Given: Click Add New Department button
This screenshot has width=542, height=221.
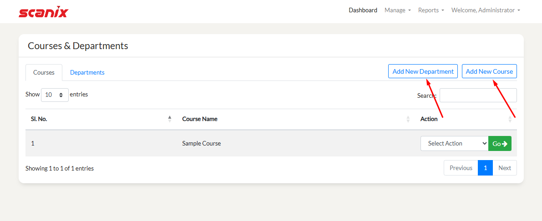Looking at the screenshot, I should tap(423, 71).
